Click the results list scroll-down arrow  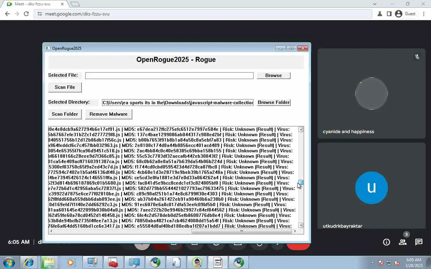(x=301, y=225)
